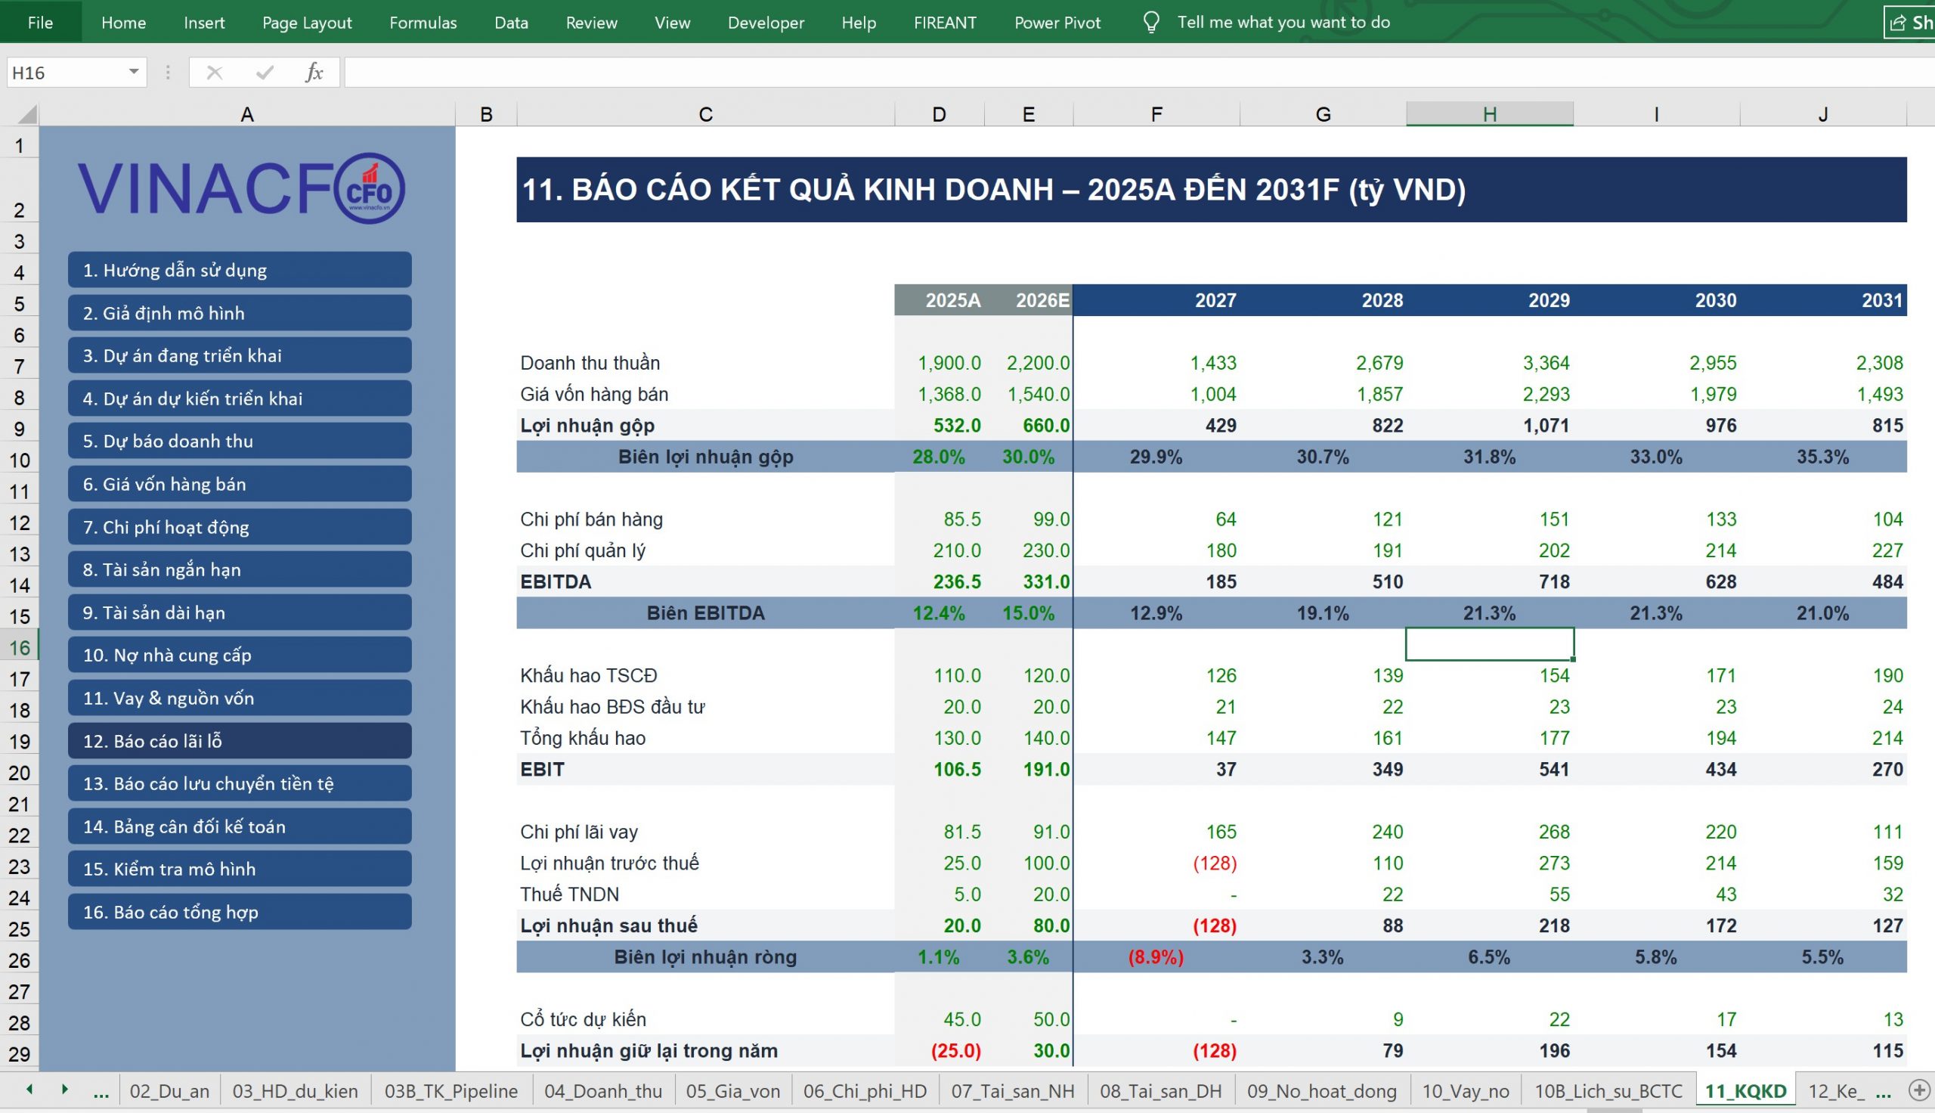
Task: Click the Enter checkmark icon in formula bar
Action: (x=265, y=73)
